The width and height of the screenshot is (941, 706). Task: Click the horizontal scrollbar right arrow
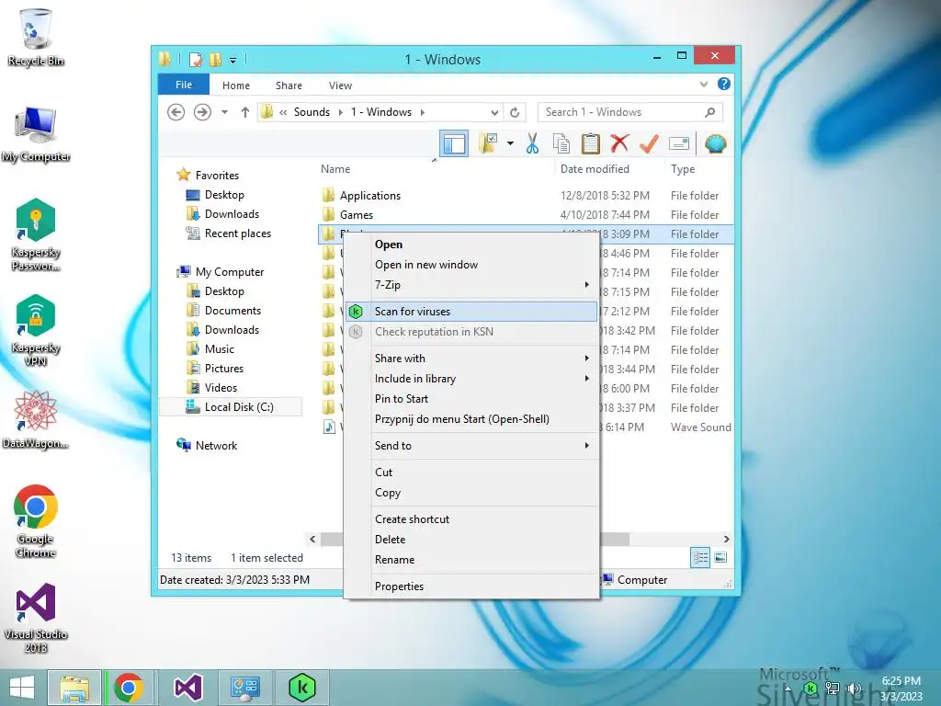click(x=726, y=539)
